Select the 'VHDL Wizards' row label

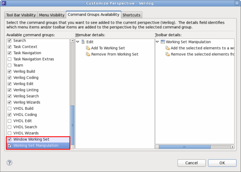pos(26,133)
